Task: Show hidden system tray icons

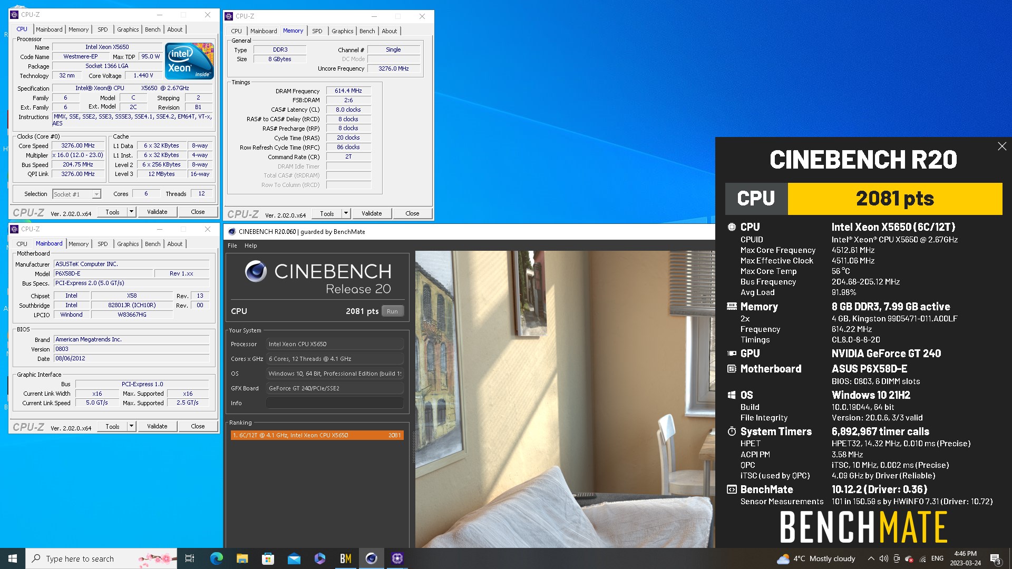Action: click(871, 558)
